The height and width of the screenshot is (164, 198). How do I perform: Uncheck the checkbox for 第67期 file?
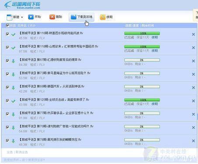(x=7, y=61)
